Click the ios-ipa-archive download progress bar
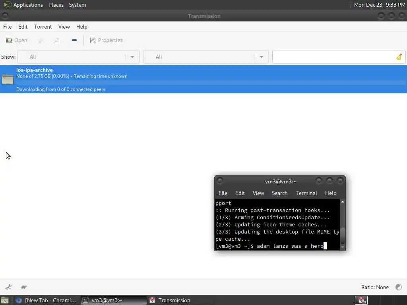407x305 pixels. pos(211,83)
